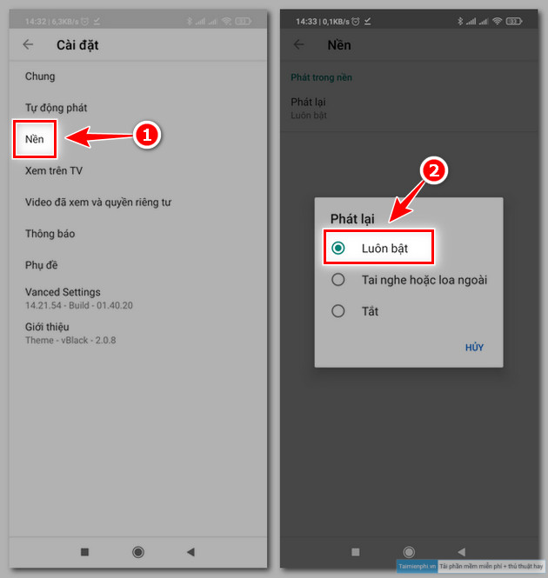The image size is (548, 578).
Task: Tap the battery icon in right status bar
Action: (514, 22)
